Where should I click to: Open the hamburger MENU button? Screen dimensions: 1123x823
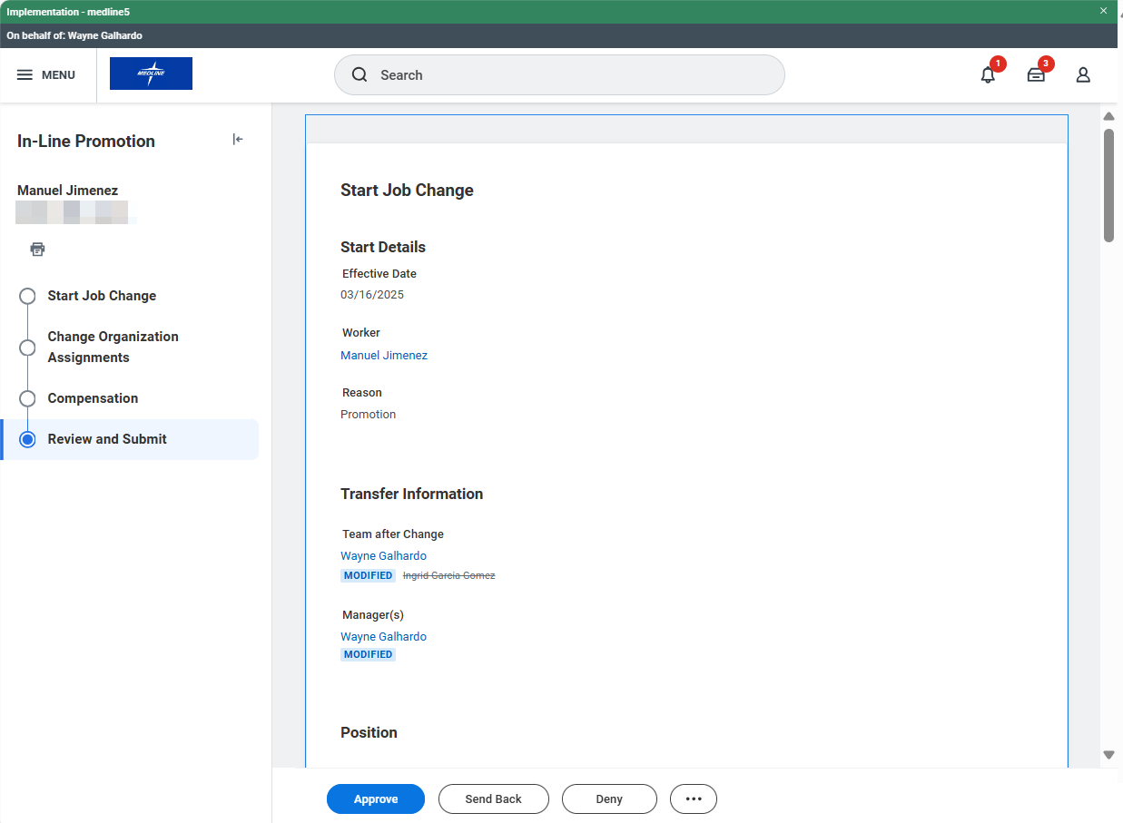46,75
